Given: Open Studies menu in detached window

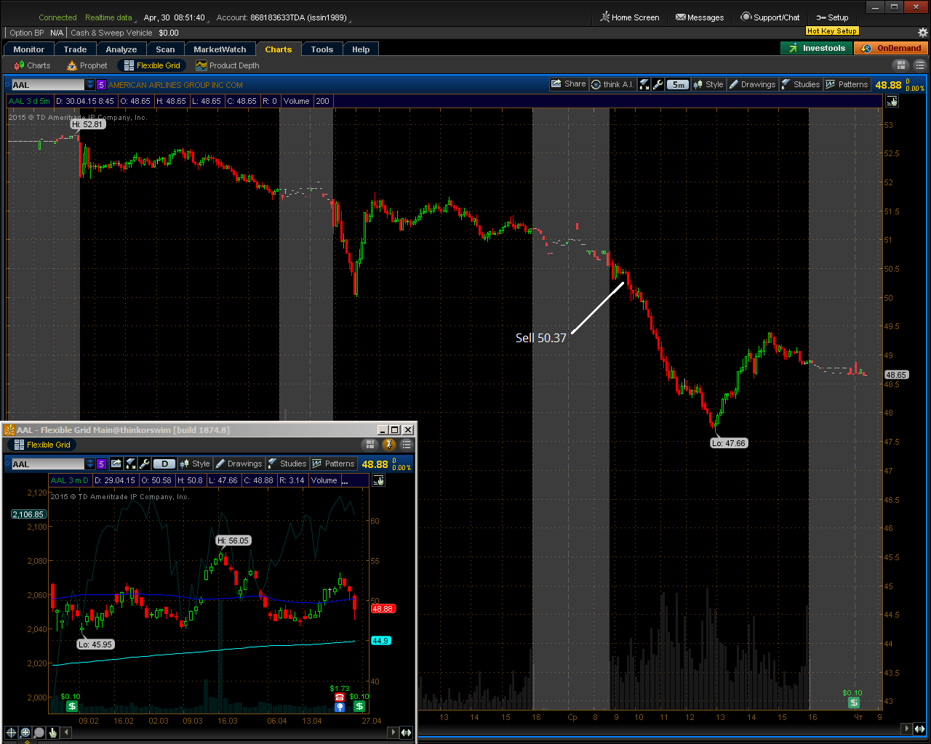Looking at the screenshot, I should (287, 464).
